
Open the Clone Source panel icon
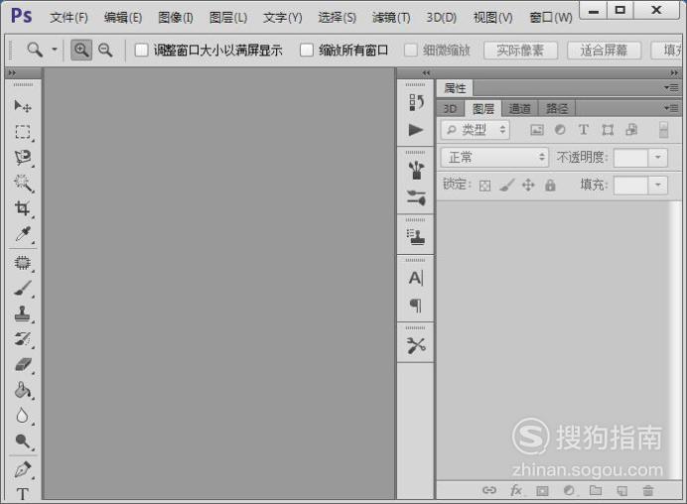(x=416, y=237)
